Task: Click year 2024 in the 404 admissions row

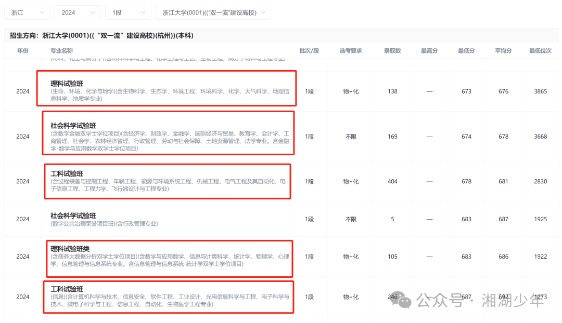Action: tap(22, 181)
